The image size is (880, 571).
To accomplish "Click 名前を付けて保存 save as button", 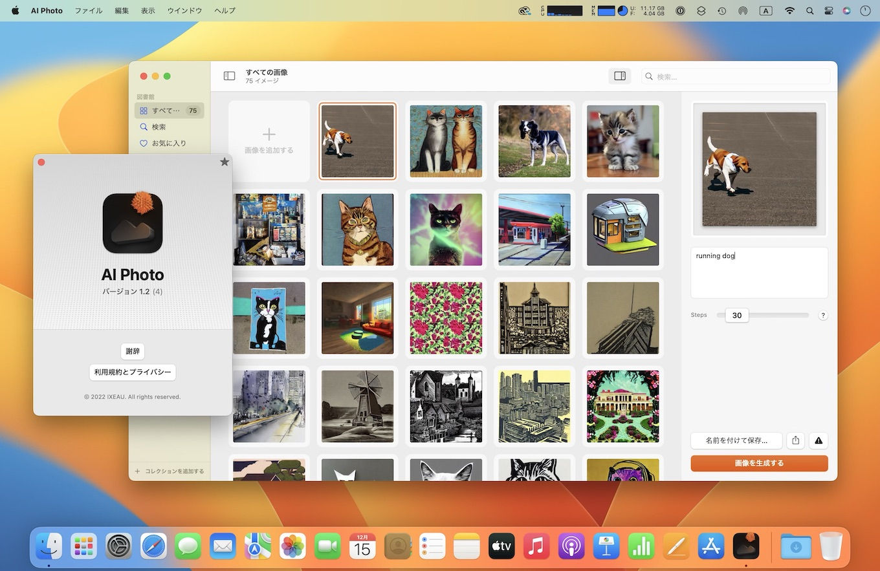I will (x=736, y=440).
